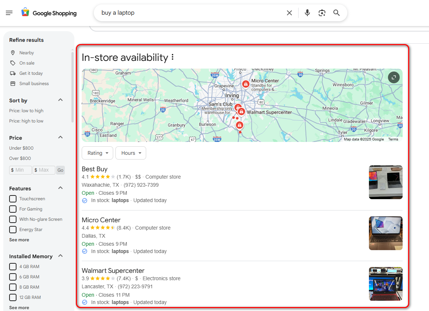The image size is (429, 311).
Task: Show more Installed Memory options
Action: coord(19,308)
